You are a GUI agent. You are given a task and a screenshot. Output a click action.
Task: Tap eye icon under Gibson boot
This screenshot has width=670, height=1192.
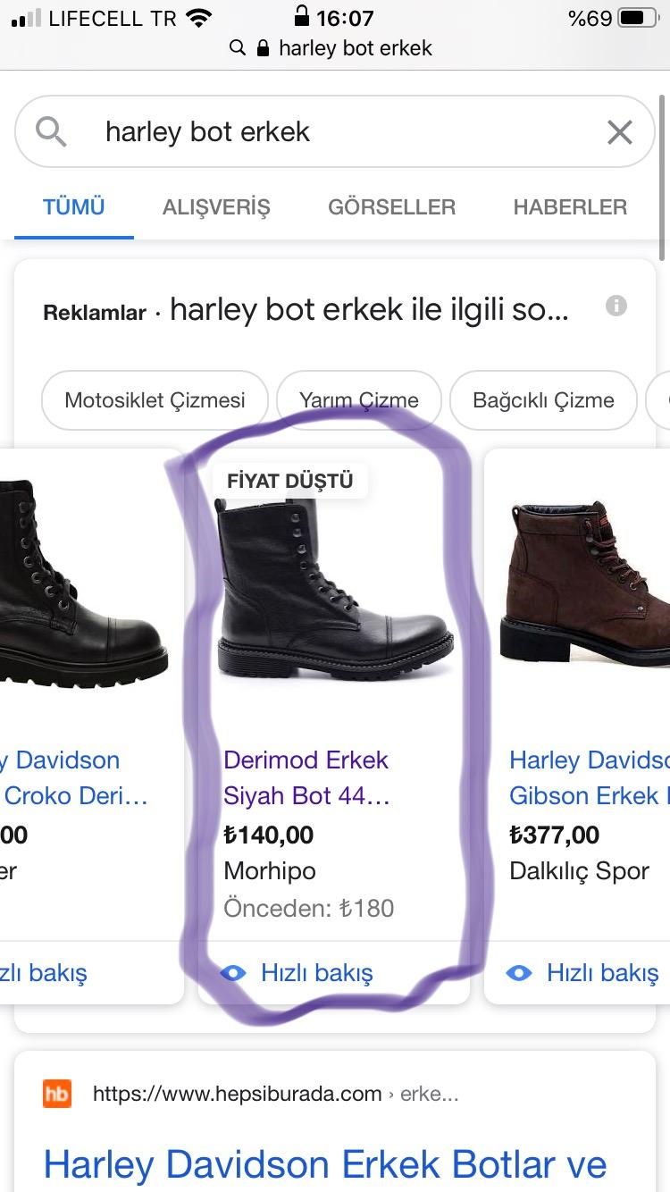click(x=519, y=973)
